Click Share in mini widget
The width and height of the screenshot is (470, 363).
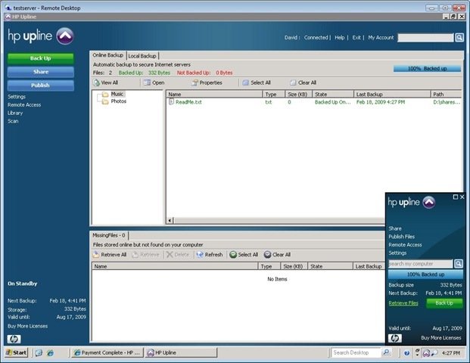[x=395, y=228]
